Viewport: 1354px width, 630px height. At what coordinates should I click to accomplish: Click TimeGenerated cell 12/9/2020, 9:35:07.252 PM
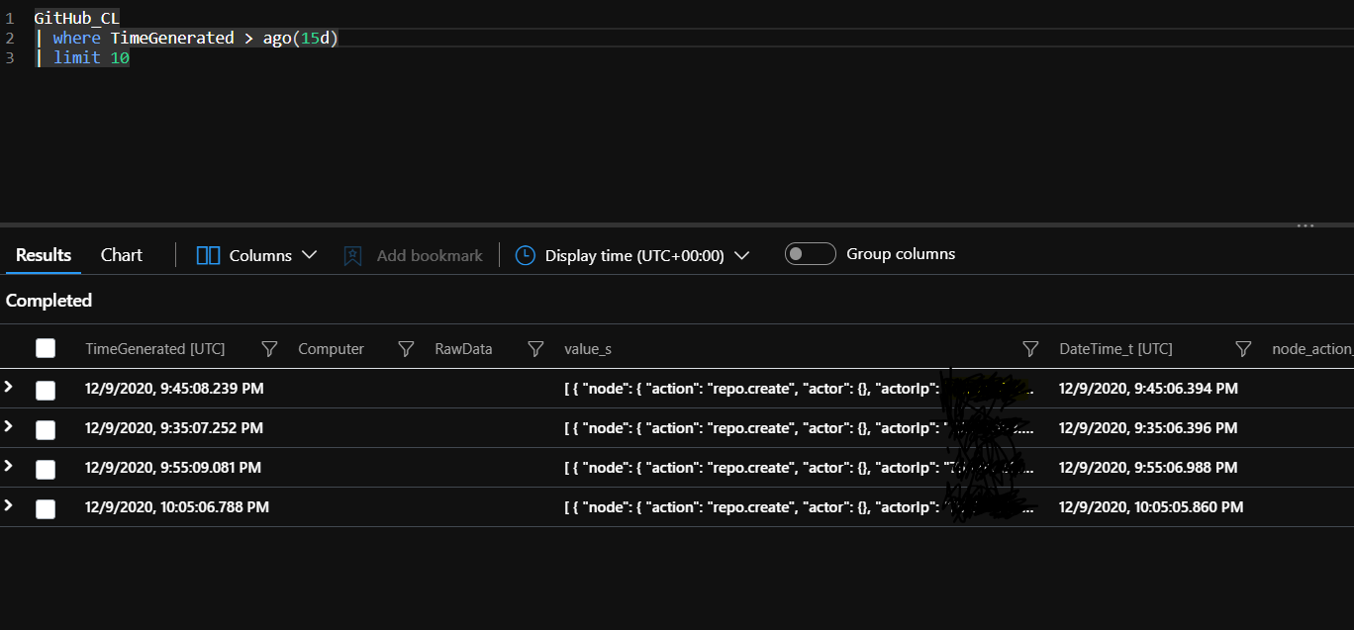click(x=174, y=428)
